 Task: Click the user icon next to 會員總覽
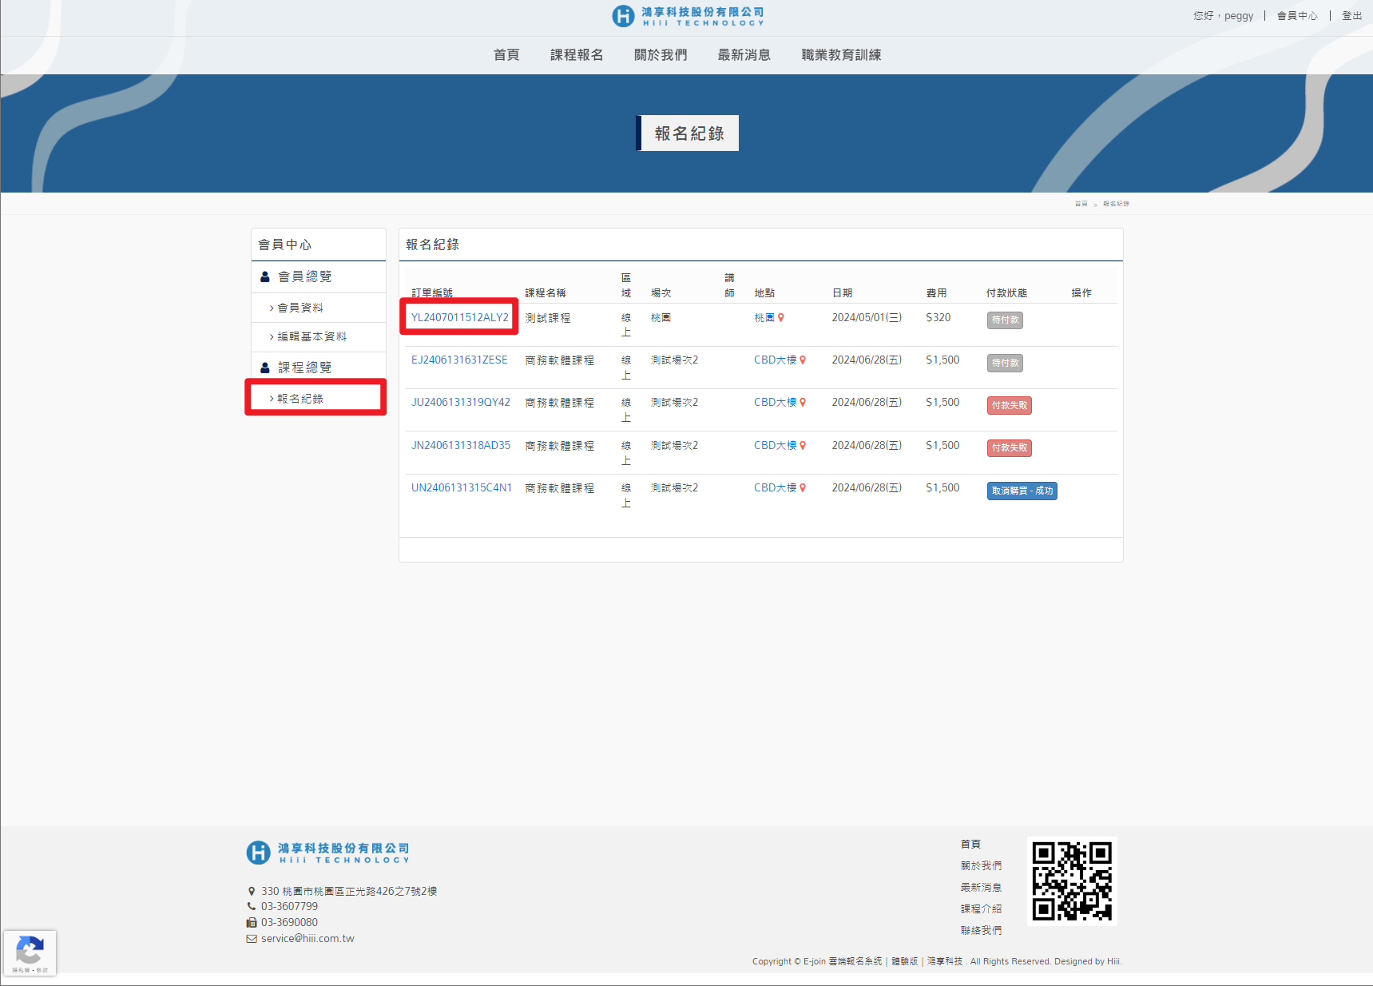click(265, 277)
